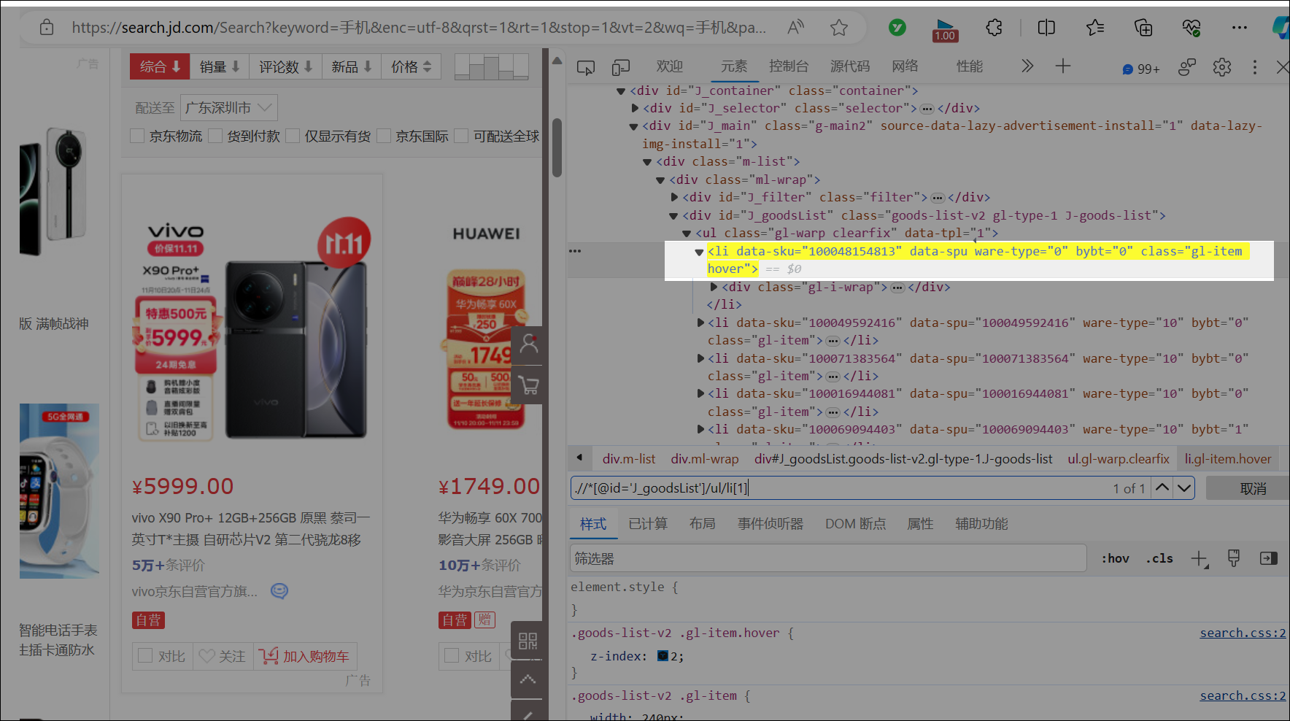
Task: Open the favorites list icon
Action: 1094,28
